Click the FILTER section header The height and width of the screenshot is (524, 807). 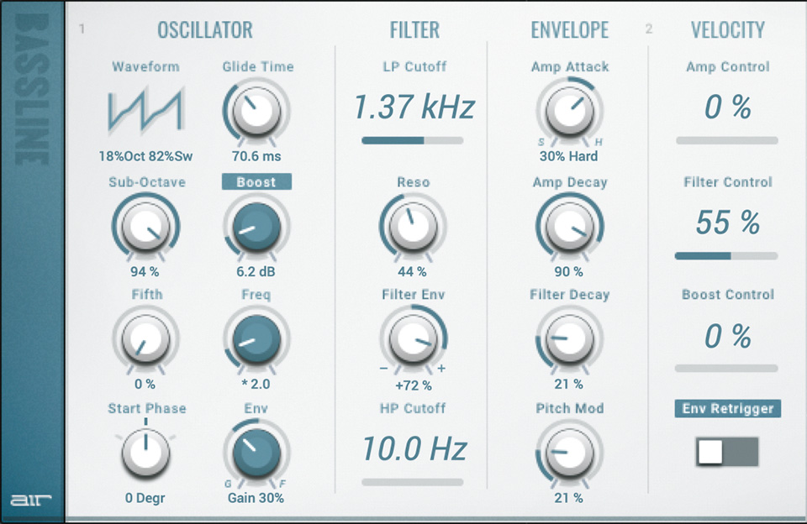[x=414, y=30]
